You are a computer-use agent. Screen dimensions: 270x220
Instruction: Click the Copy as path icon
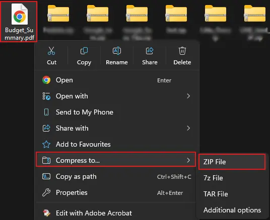(46, 176)
